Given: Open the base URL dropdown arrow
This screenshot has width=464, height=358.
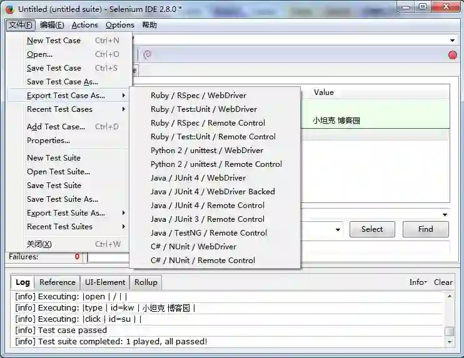Looking at the screenshot, I should pos(452,40).
